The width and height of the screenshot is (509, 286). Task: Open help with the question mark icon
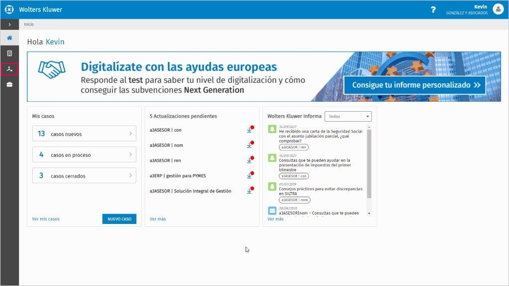[x=433, y=10]
